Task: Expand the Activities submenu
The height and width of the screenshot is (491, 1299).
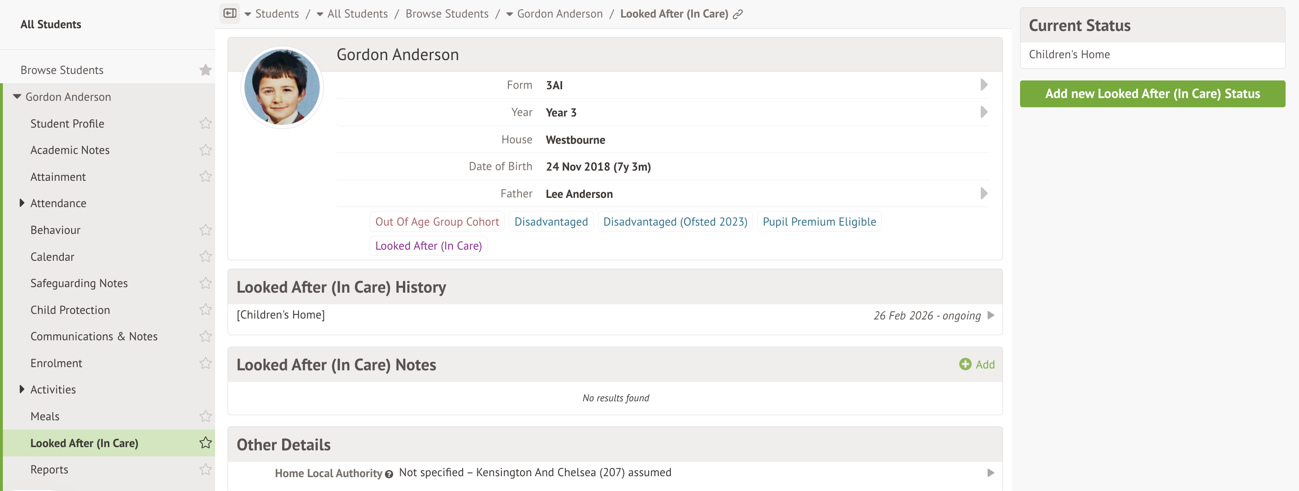Action: [22, 389]
